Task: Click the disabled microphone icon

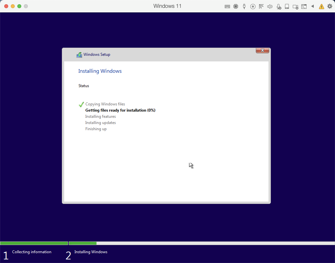Action: click(279, 7)
